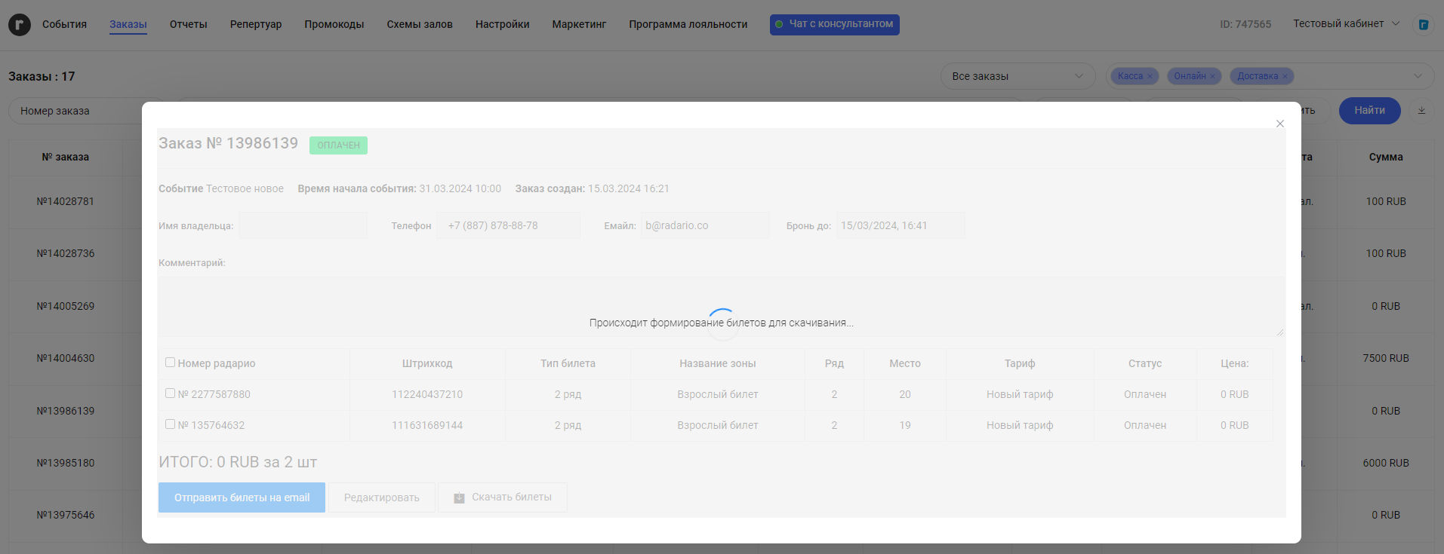This screenshot has height=554, width=1444.
Task: Expand the Тестовый кабинет account menu
Action: [1346, 24]
